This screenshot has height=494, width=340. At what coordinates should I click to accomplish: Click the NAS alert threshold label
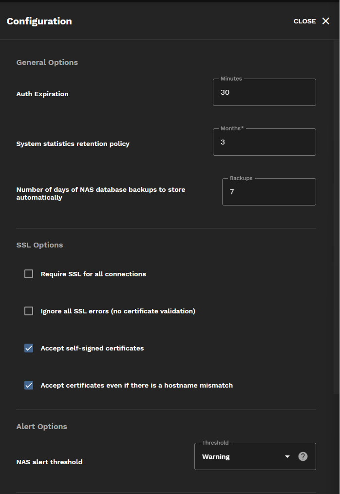[x=50, y=461]
